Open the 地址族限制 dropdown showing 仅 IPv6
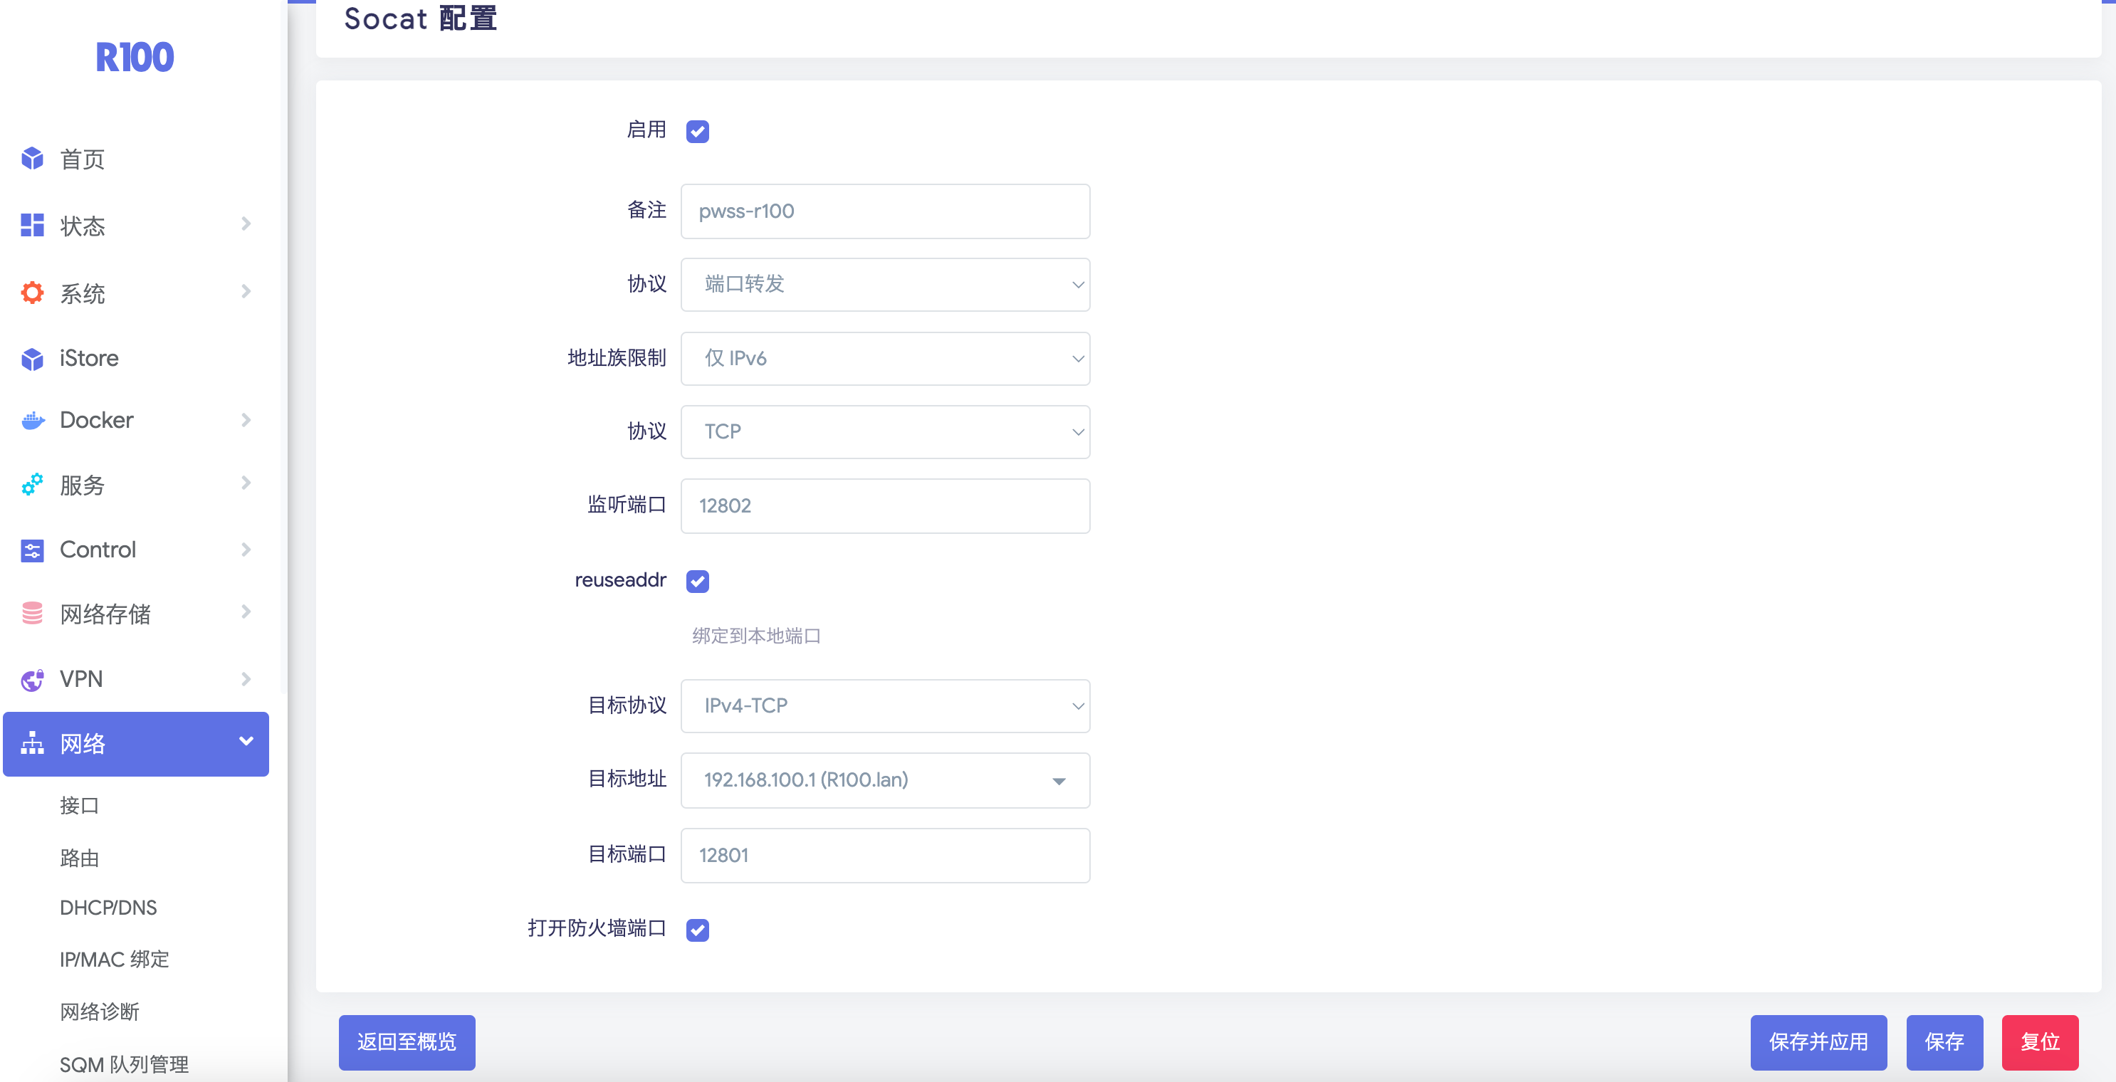 pyautogui.click(x=885, y=358)
